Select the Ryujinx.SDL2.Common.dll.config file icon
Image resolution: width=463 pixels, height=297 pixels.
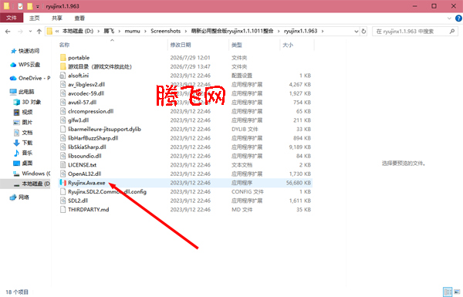click(63, 191)
